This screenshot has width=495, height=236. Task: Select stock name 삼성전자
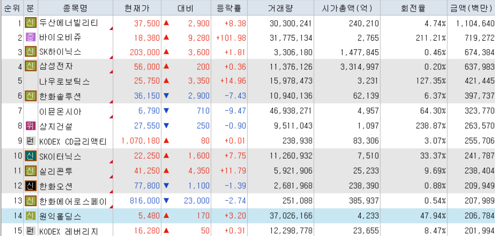point(56,66)
